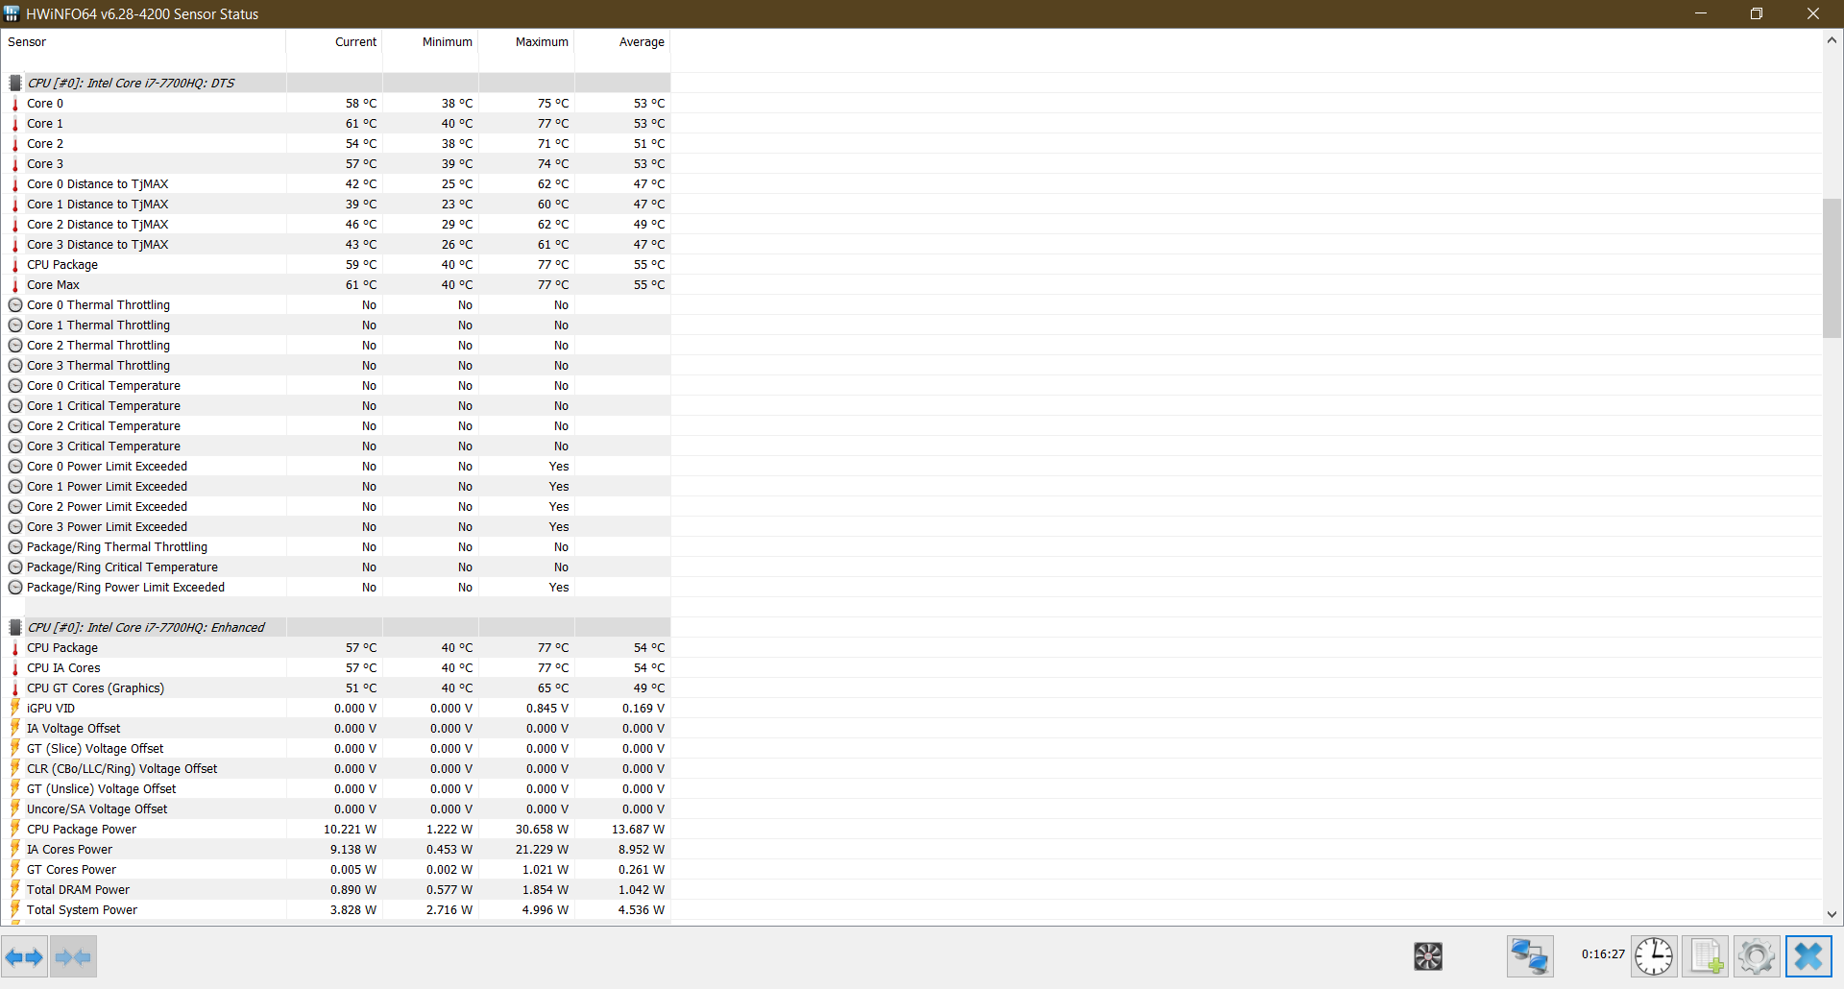Click the vertical scrollbar thumb
This screenshot has height=989, width=1844.
pos(1832,268)
